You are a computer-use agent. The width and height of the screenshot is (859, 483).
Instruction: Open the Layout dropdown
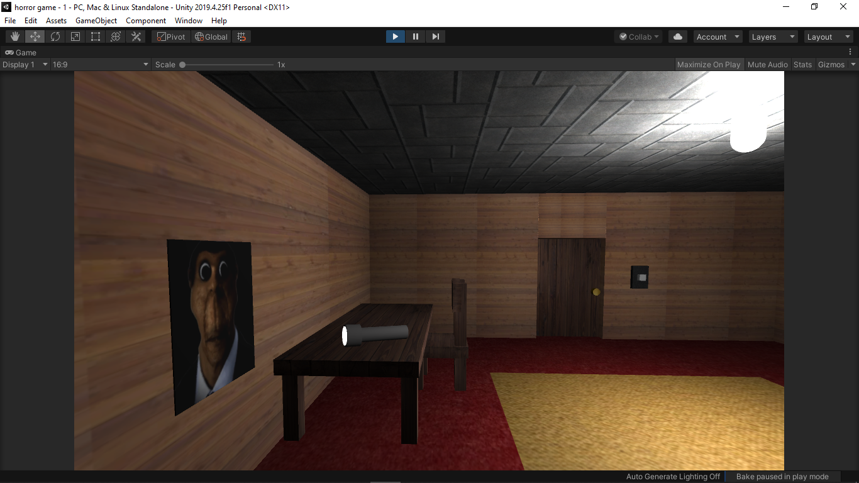pos(829,36)
